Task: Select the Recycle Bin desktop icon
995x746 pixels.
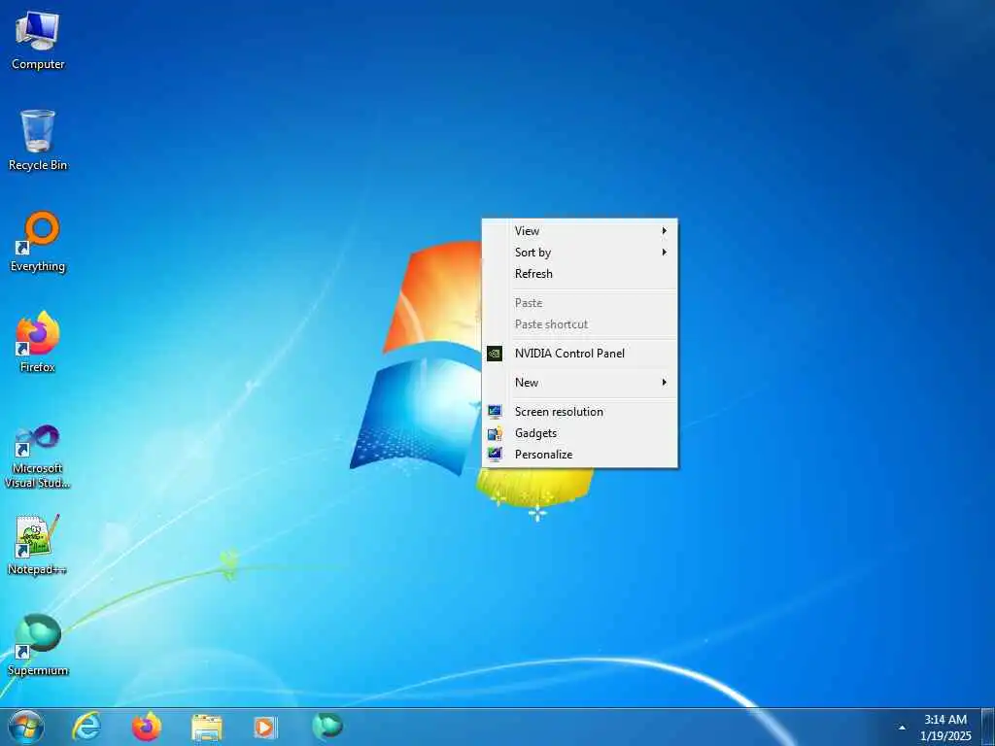Action: click(x=38, y=140)
